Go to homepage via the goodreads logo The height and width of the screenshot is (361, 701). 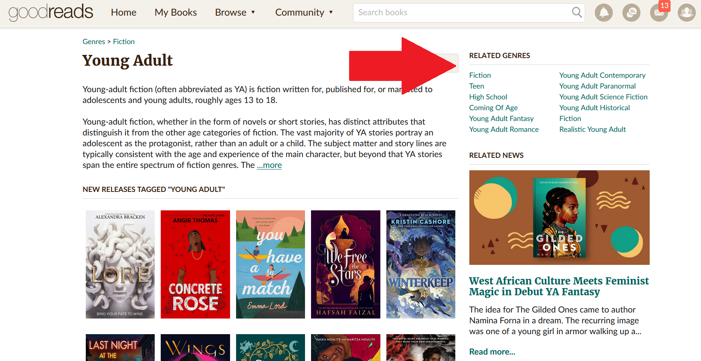coord(51,12)
